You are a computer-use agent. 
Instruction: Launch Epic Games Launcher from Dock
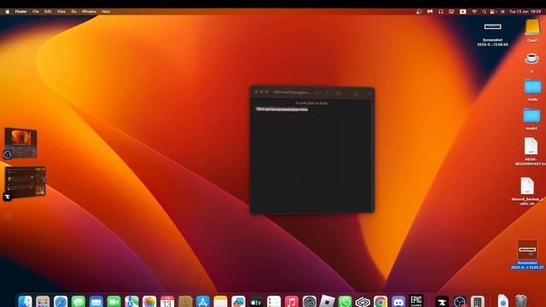(416, 301)
